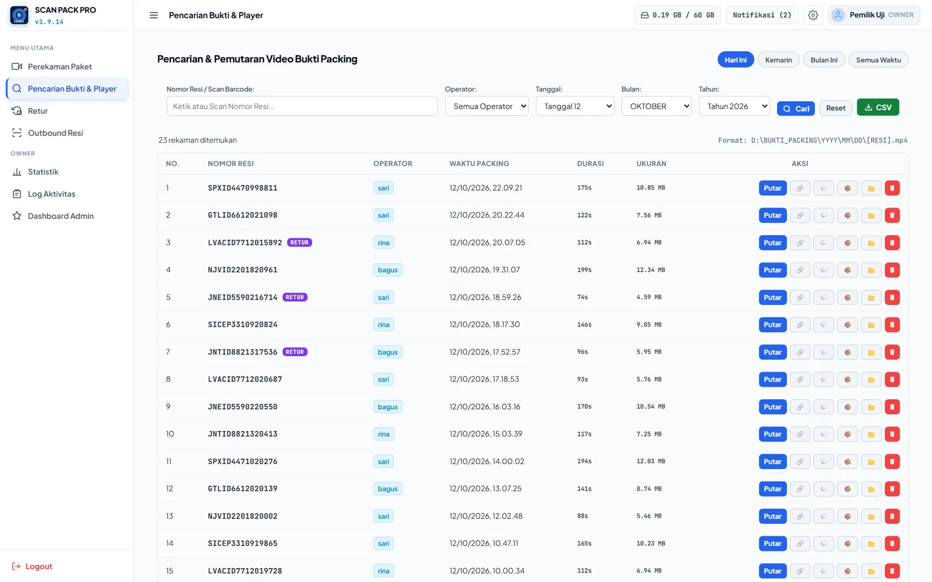Open Statistik page in sidebar

click(x=66, y=172)
